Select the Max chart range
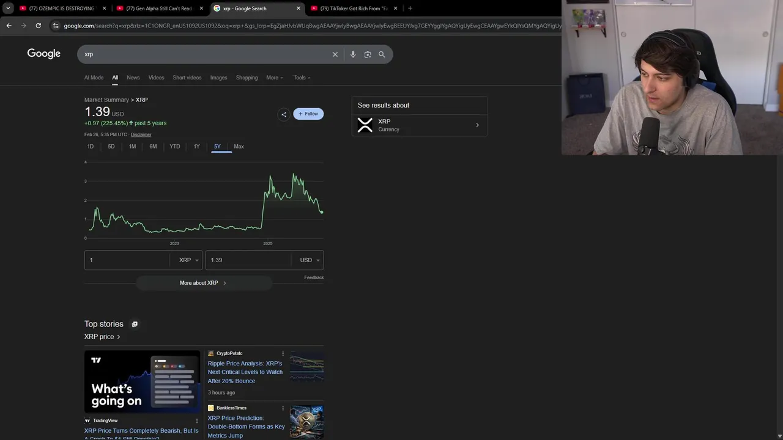 (239, 147)
